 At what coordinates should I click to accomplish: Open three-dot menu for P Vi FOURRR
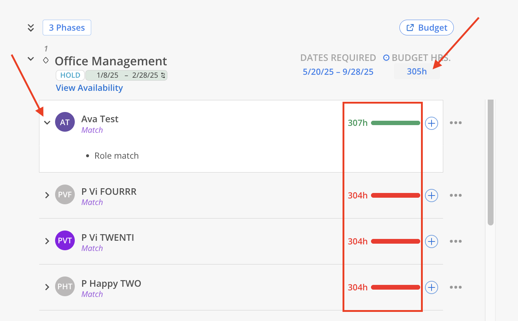pyautogui.click(x=456, y=196)
